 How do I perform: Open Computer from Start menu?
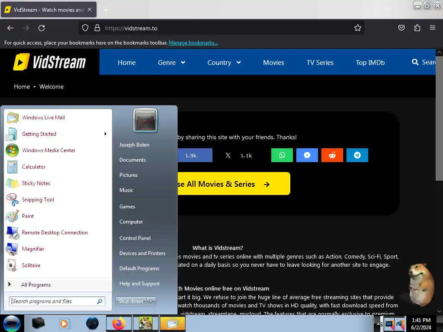131,222
